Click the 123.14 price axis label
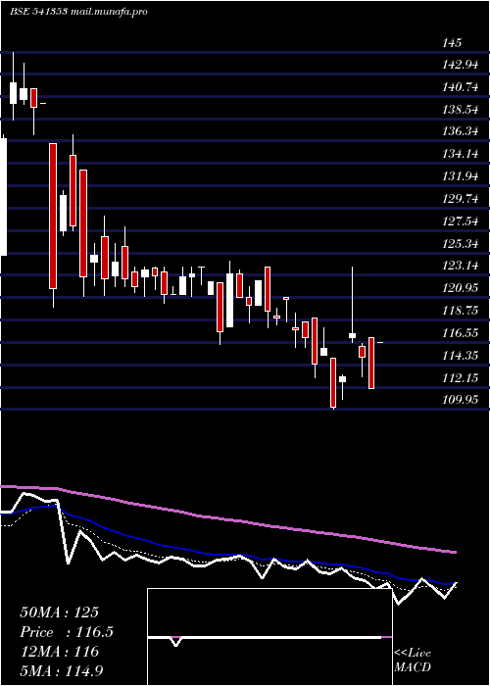The width and height of the screenshot is (490, 686). click(462, 266)
